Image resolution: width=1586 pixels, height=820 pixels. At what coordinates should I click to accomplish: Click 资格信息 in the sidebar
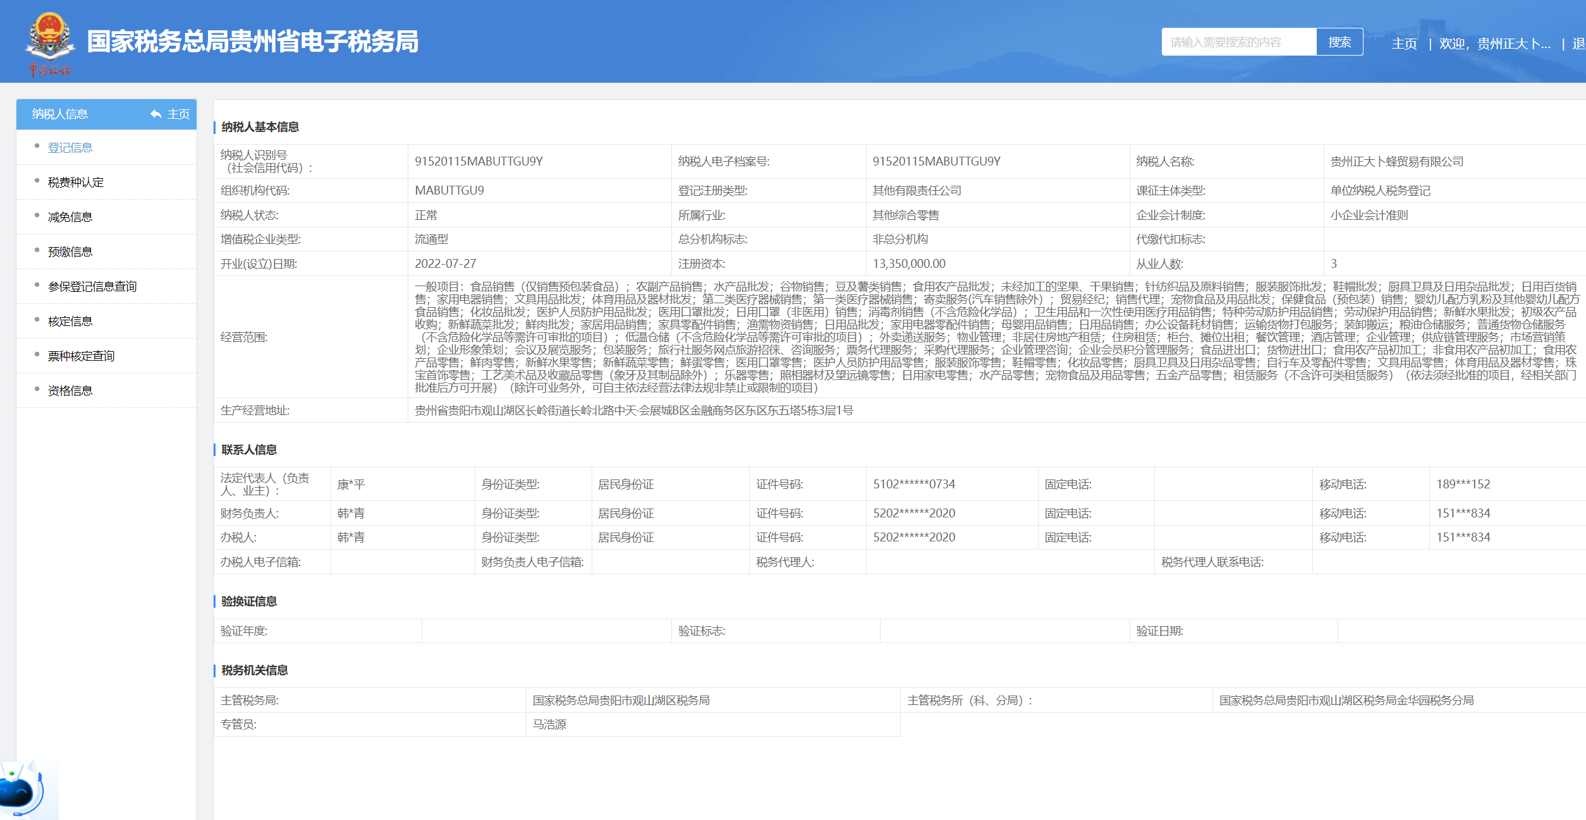70,390
